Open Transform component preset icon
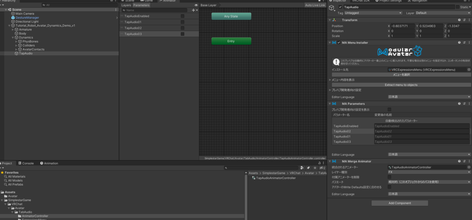The image size is (472, 220). coord(464,20)
